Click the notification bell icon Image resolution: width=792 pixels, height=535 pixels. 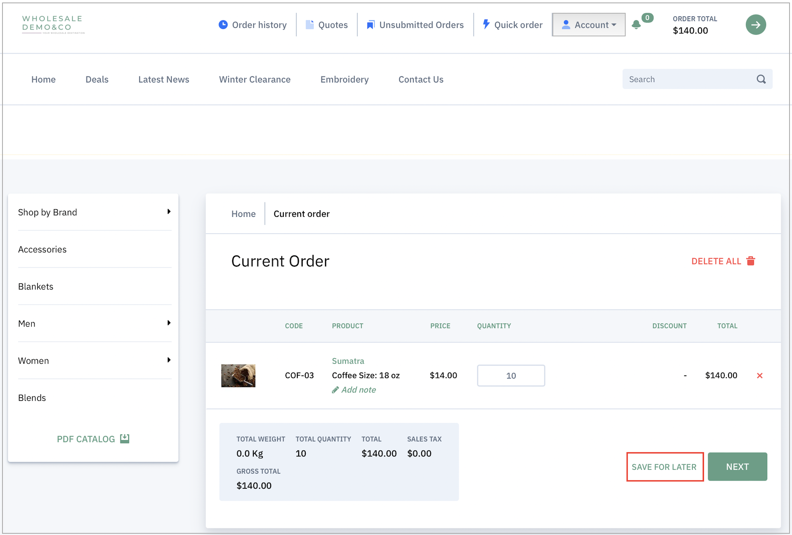[636, 25]
